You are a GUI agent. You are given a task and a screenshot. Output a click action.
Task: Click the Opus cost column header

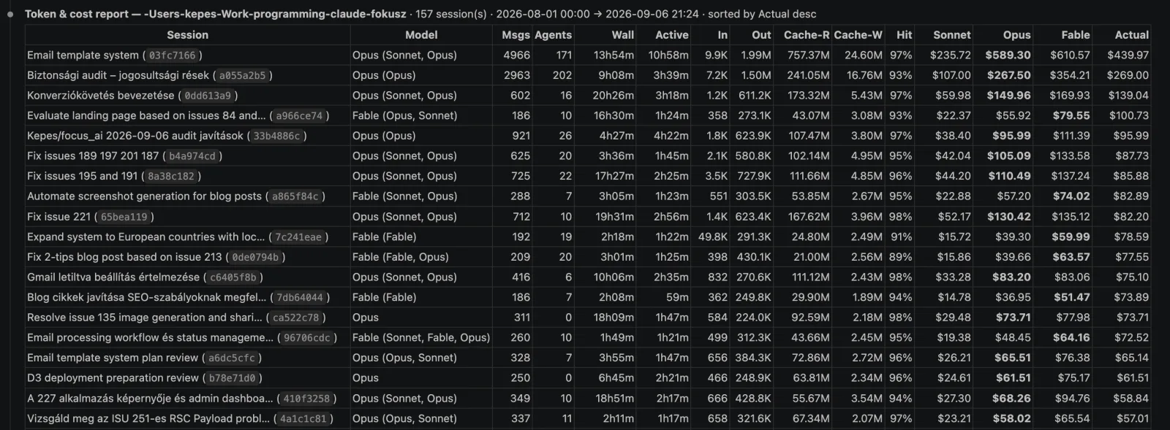point(1016,34)
